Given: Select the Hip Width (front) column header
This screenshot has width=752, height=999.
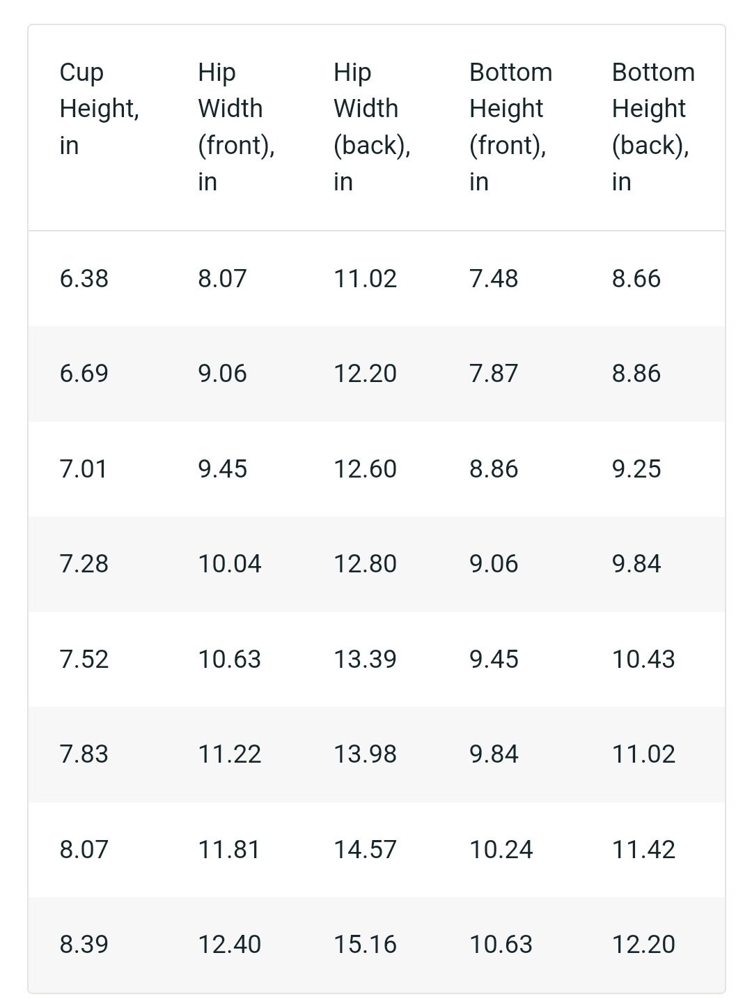Looking at the screenshot, I should pyautogui.click(x=236, y=127).
